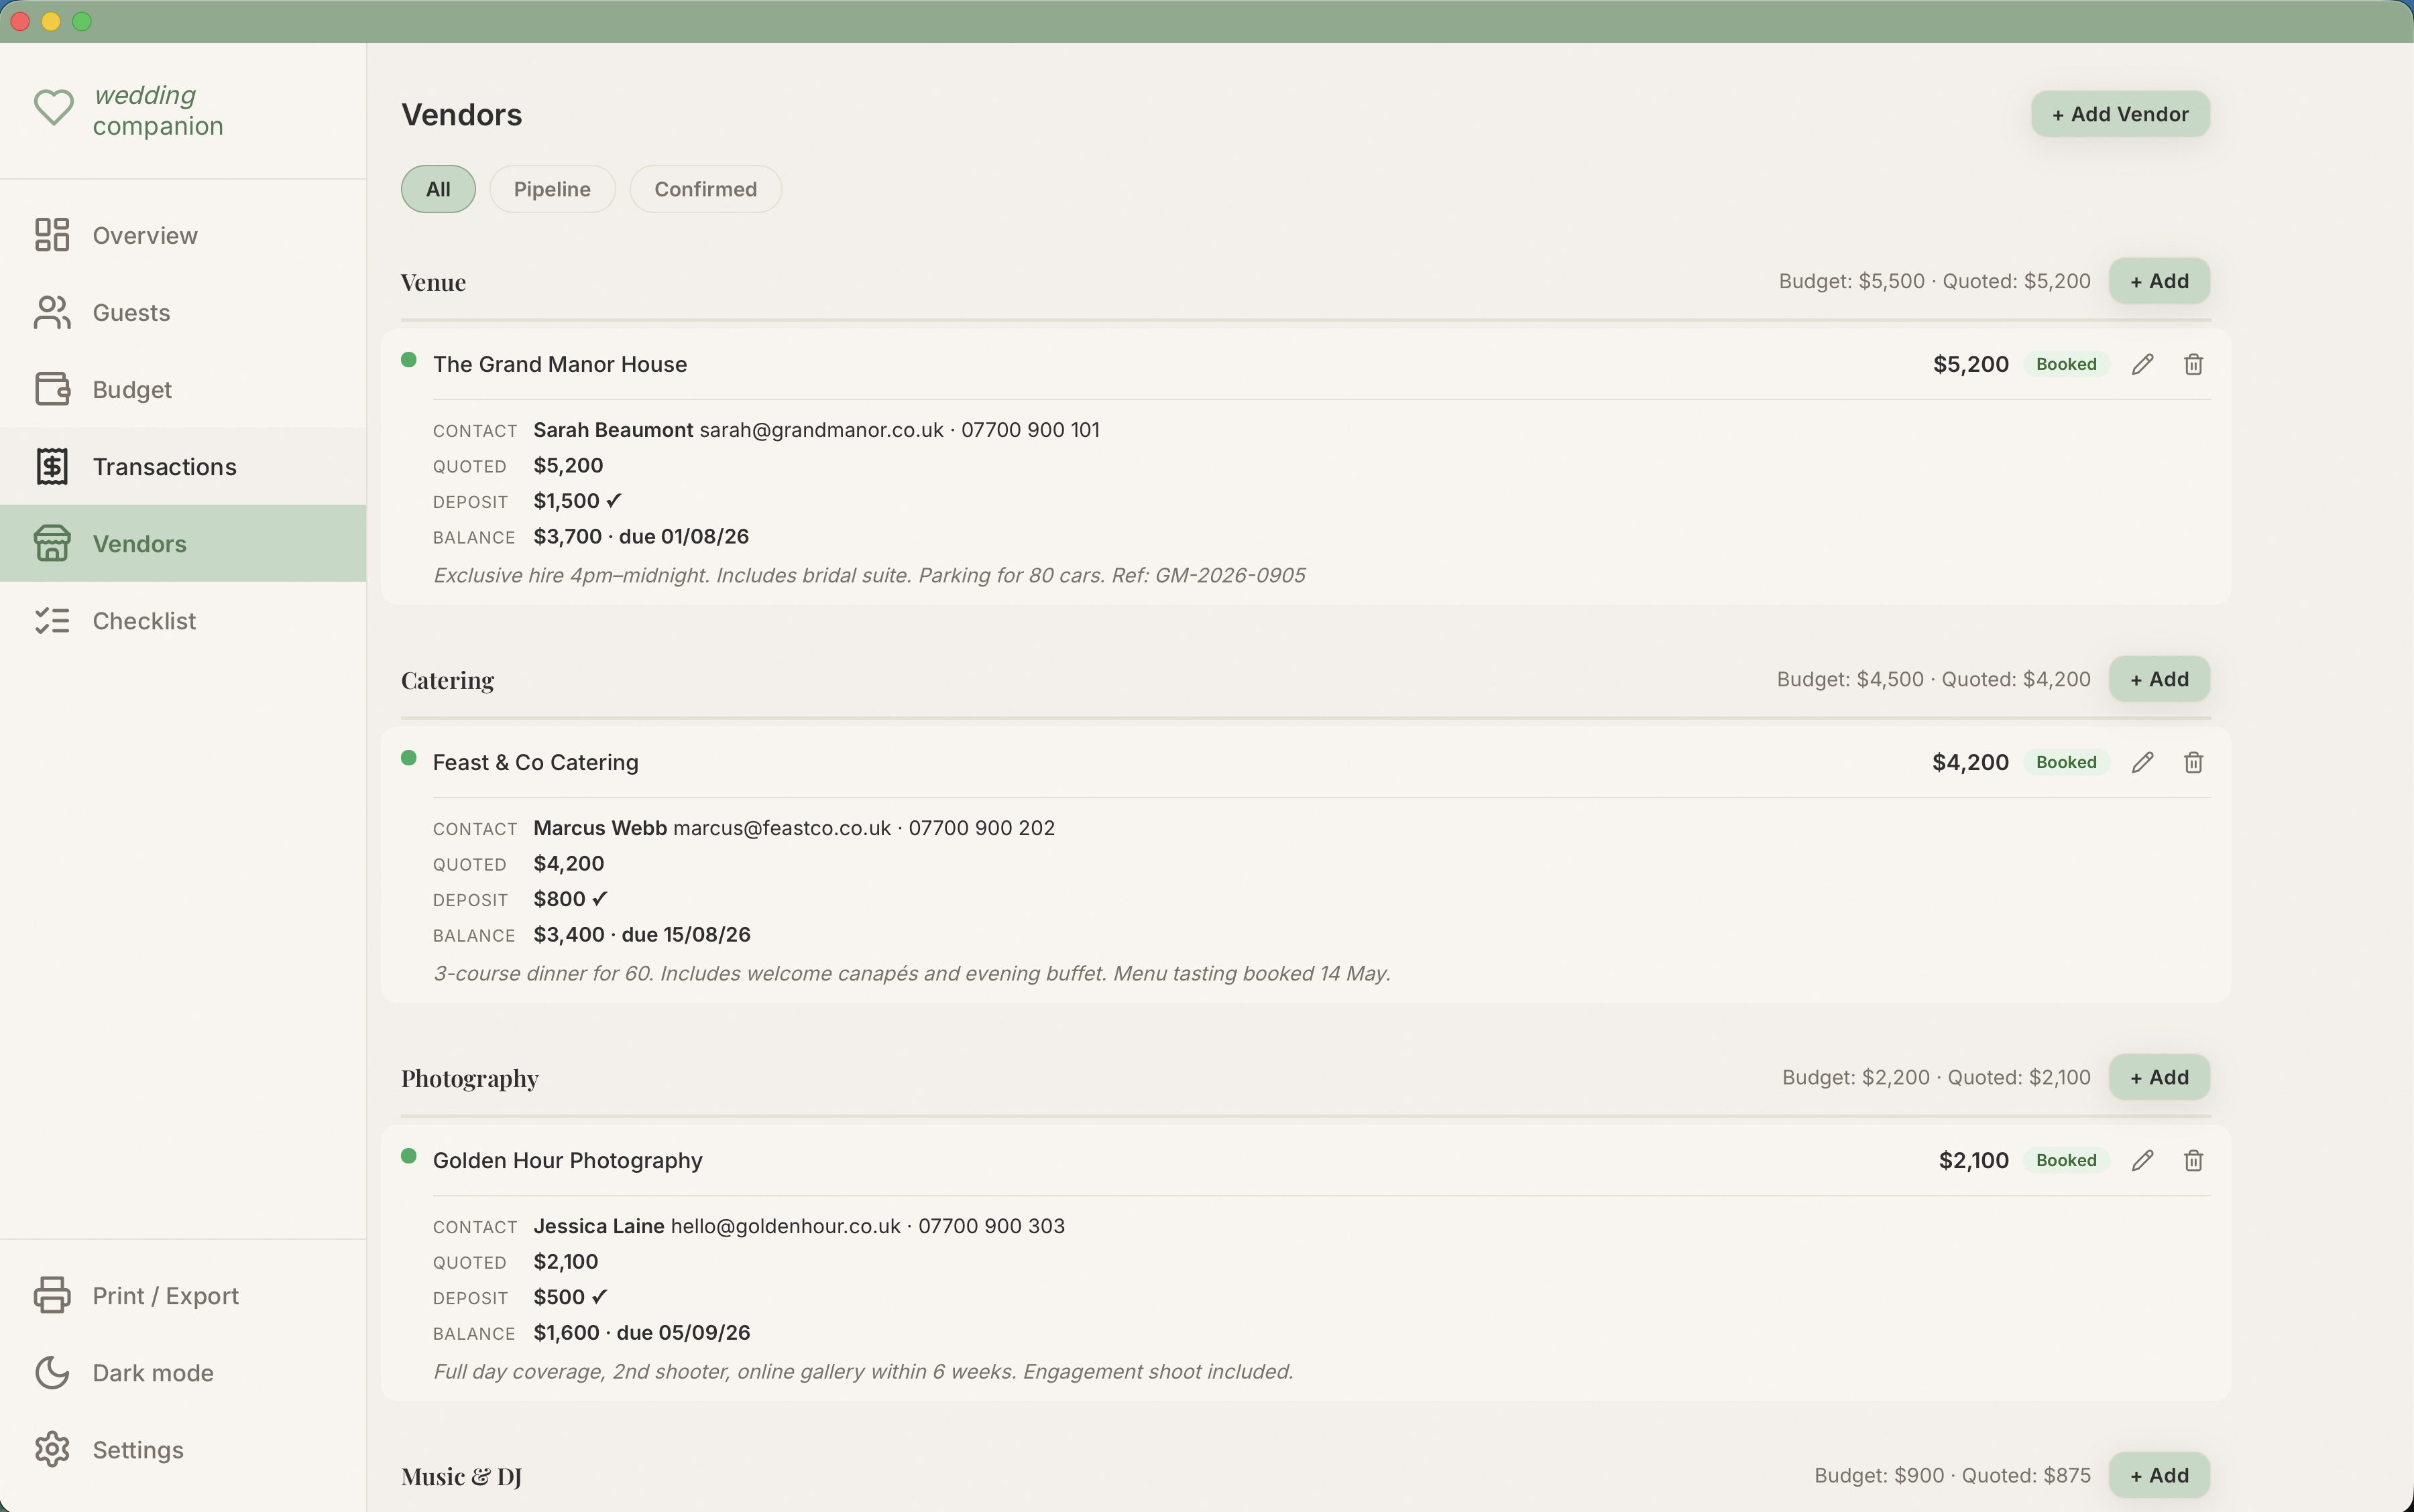2414x1512 pixels.
Task: Show only Confirmed vendors
Action: (x=704, y=188)
